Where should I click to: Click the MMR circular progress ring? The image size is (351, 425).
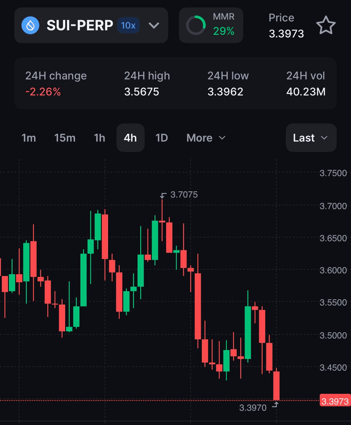tap(195, 25)
